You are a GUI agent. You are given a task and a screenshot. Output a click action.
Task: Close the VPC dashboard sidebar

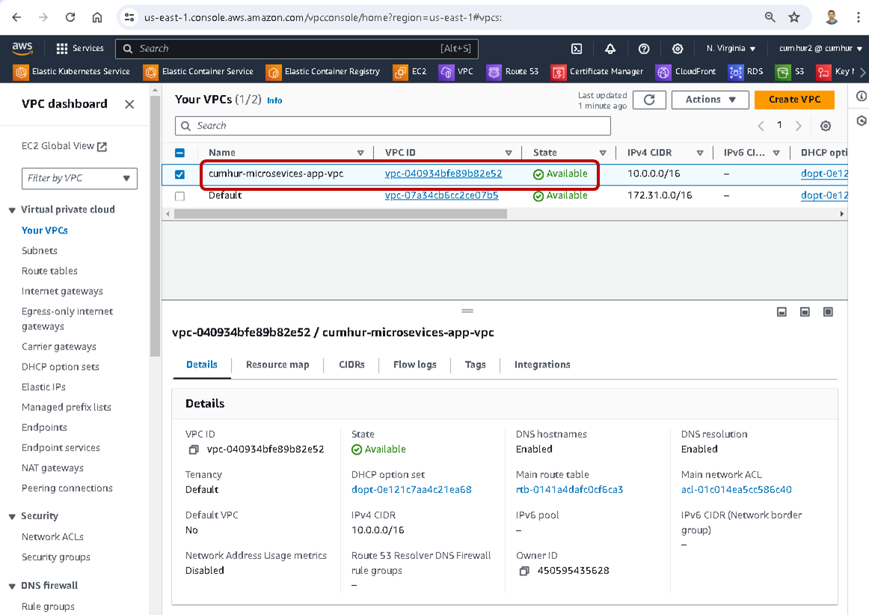click(129, 104)
